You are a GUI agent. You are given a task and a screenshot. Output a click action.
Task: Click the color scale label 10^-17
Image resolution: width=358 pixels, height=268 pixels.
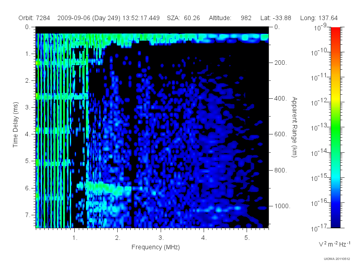319,228
